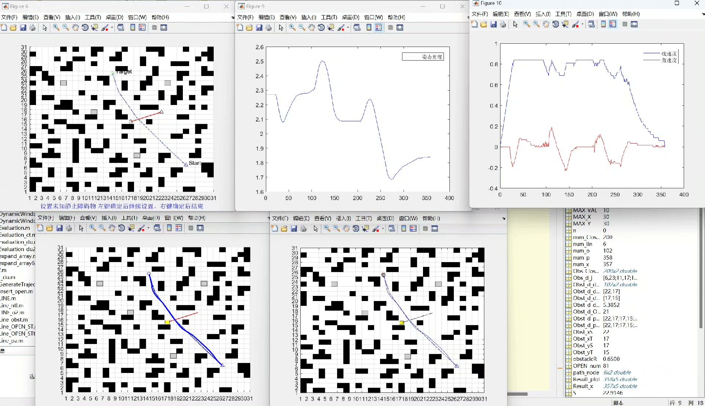Toggle Edit Plot arrow in Figure 6

45,28
